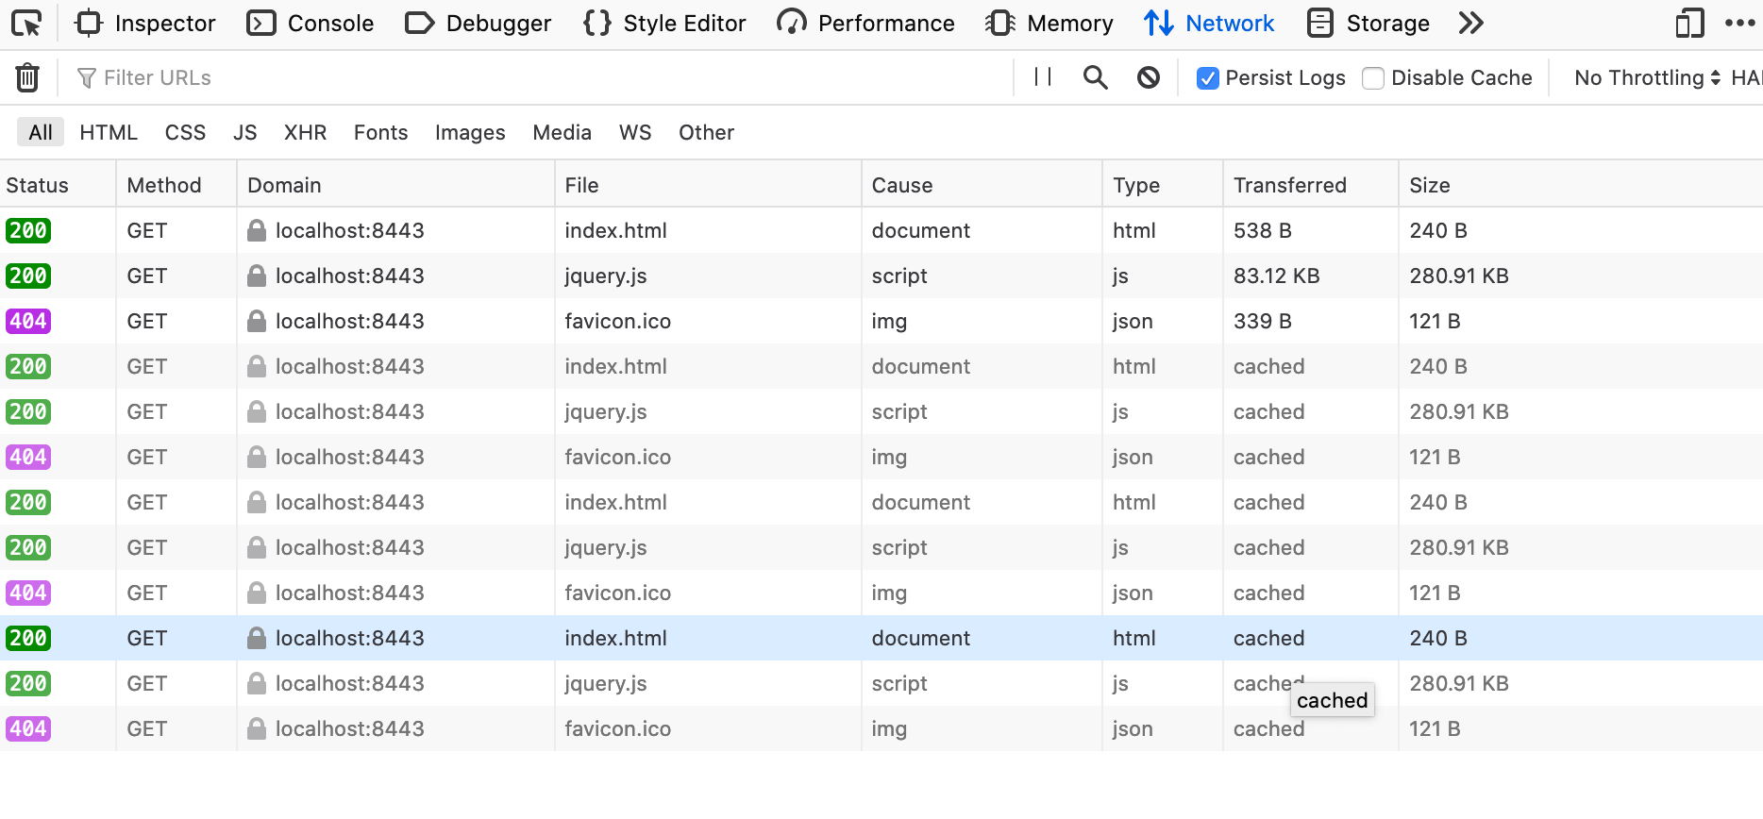Image resolution: width=1763 pixels, height=819 pixels.
Task: Enable Disable Cache checkbox
Action: point(1373,78)
